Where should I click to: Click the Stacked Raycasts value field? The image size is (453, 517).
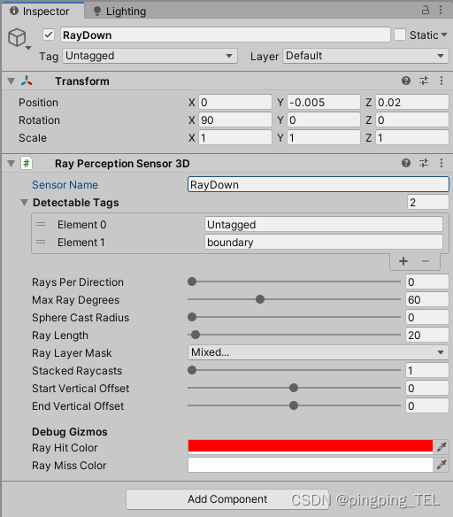tap(427, 371)
